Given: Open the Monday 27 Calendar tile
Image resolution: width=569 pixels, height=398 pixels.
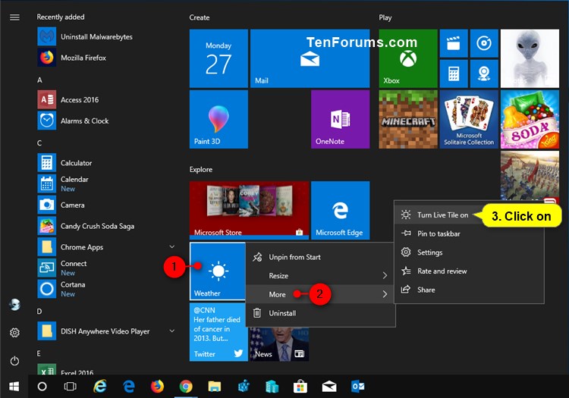Looking at the screenshot, I should point(218,58).
